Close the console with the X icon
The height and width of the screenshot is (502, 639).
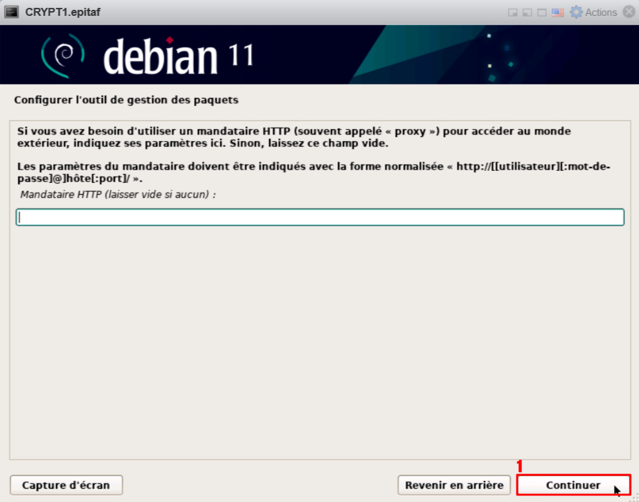629,12
